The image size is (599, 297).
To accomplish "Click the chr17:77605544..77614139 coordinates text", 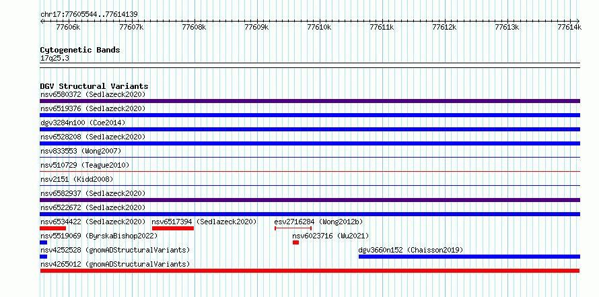I will pyautogui.click(x=89, y=15).
